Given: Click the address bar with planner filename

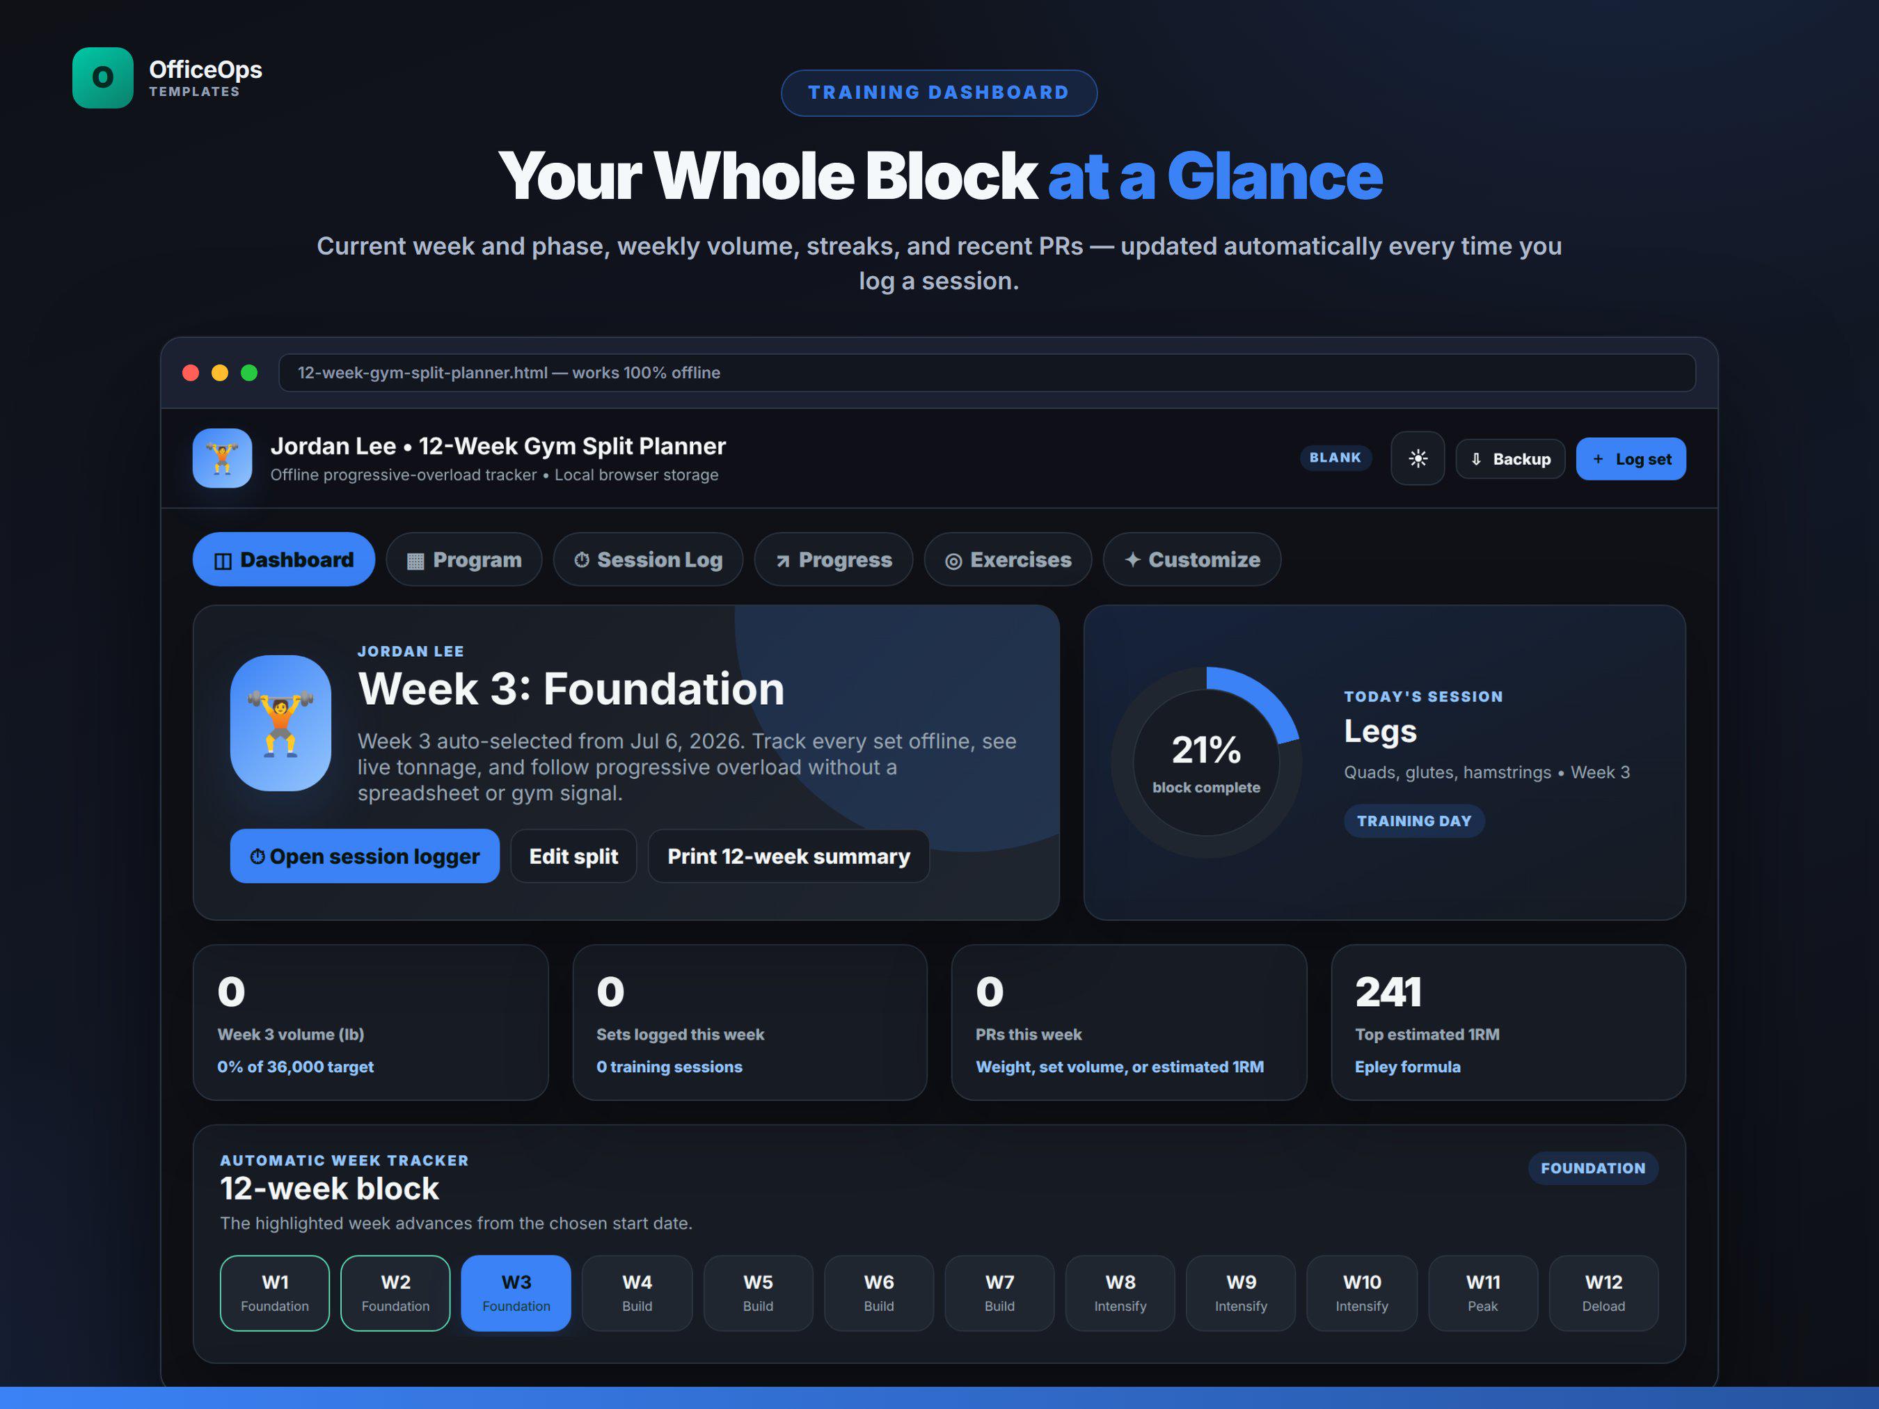Looking at the screenshot, I should (986, 373).
